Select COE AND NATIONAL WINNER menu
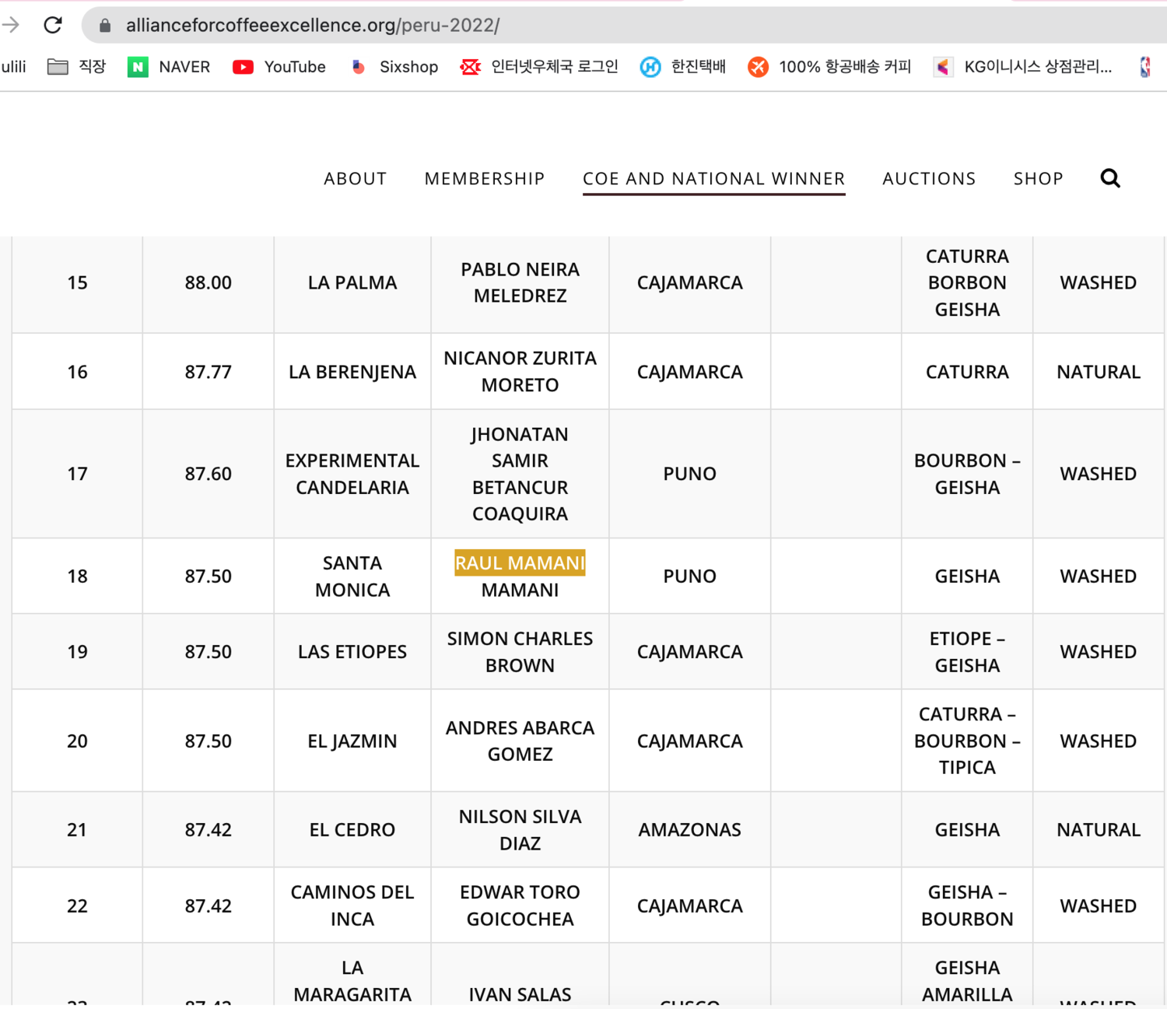Viewport: 1167px width, 1009px height. (713, 179)
